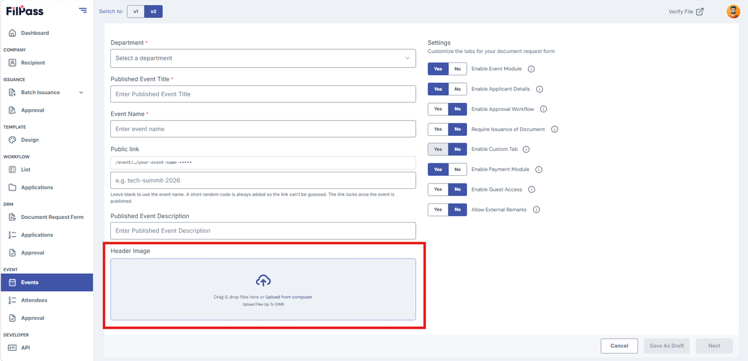Show info for Require Issuance of Document
This screenshot has height=361, width=748.
(x=555, y=129)
